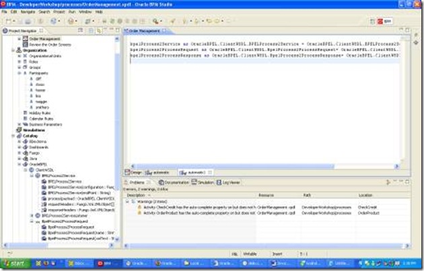Click the BPM taskbar button
This screenshot has height=271, width=424.
[108, 264]
